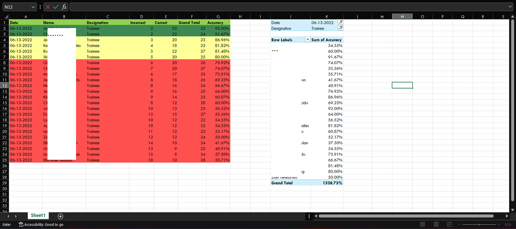Click the zoom in plus button
Viewport: 516px width, 229px height.
click(x=499, y=224)
